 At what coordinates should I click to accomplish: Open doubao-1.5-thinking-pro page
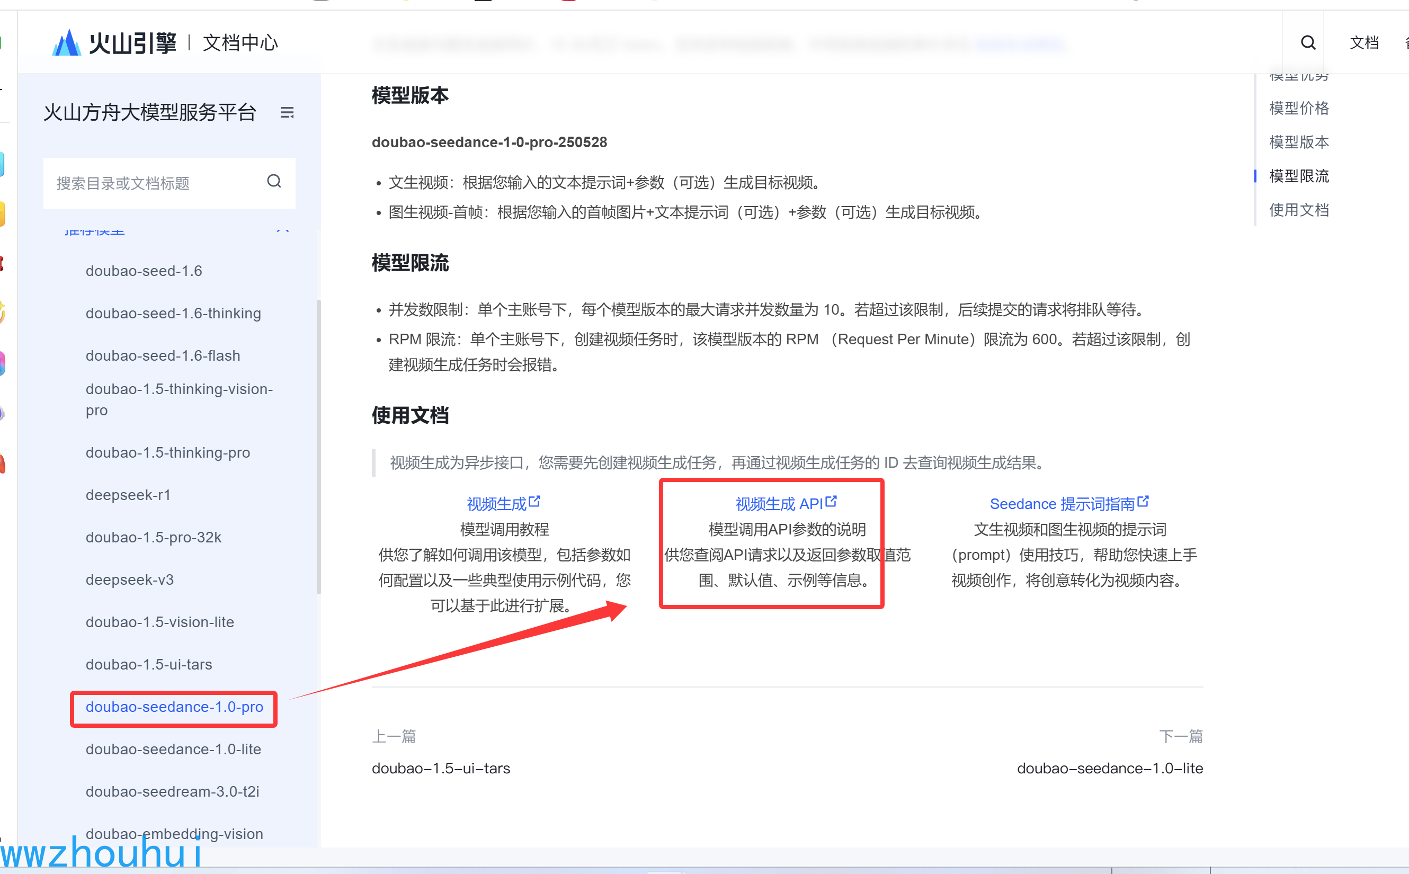(167, 452)
